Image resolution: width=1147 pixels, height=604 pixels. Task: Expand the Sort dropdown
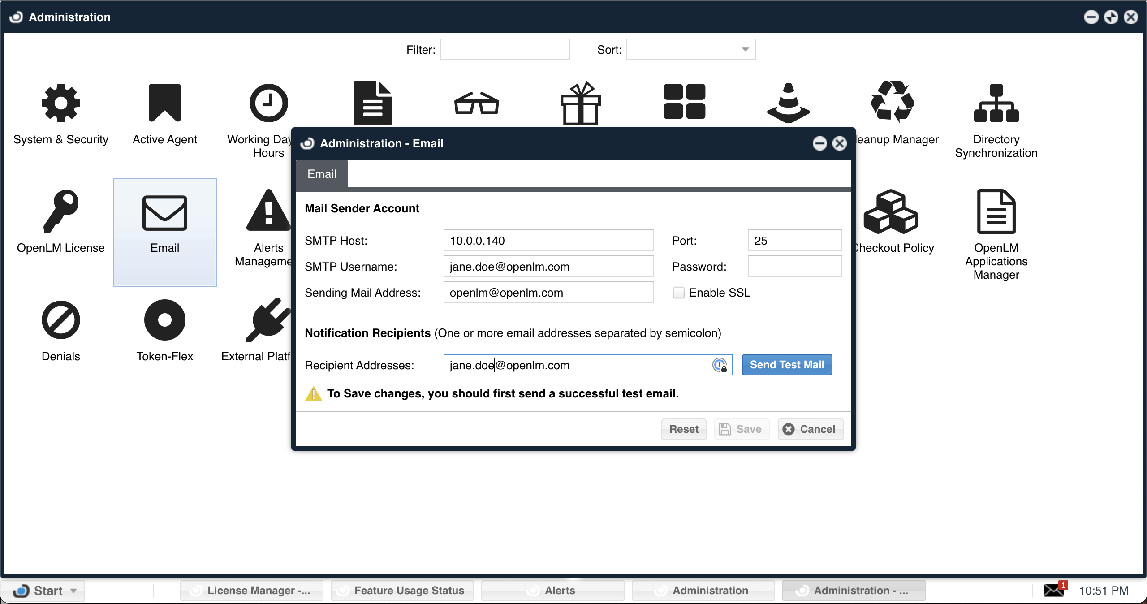(x=745, y=49)
